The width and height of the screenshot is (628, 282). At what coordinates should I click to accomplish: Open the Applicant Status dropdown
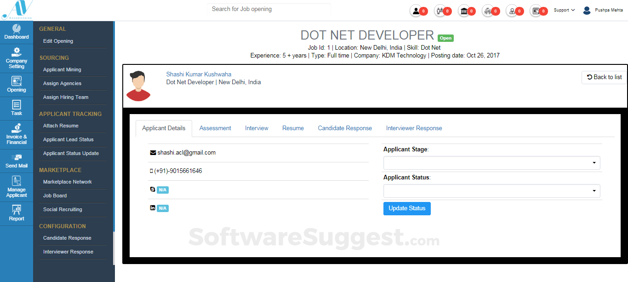[x=491, y=191]
